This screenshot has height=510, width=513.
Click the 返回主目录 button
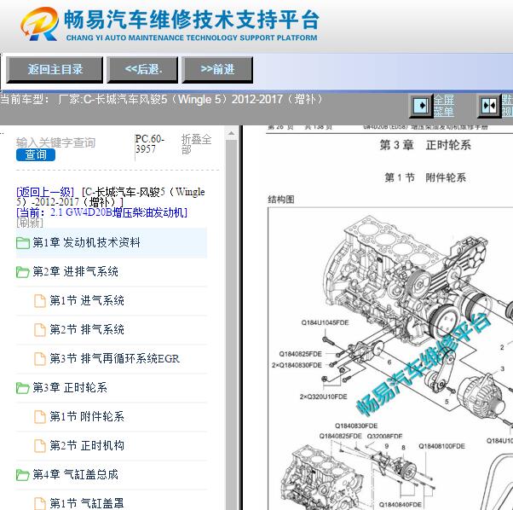point(55,69)
